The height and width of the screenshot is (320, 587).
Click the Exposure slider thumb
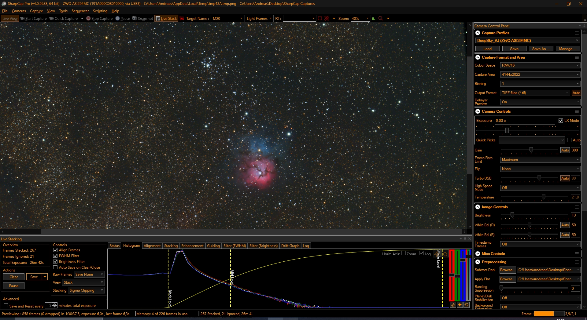tap(507, 131)
